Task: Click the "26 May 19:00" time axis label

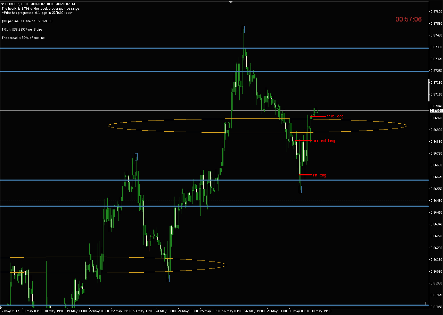Action: coord(255,311)
